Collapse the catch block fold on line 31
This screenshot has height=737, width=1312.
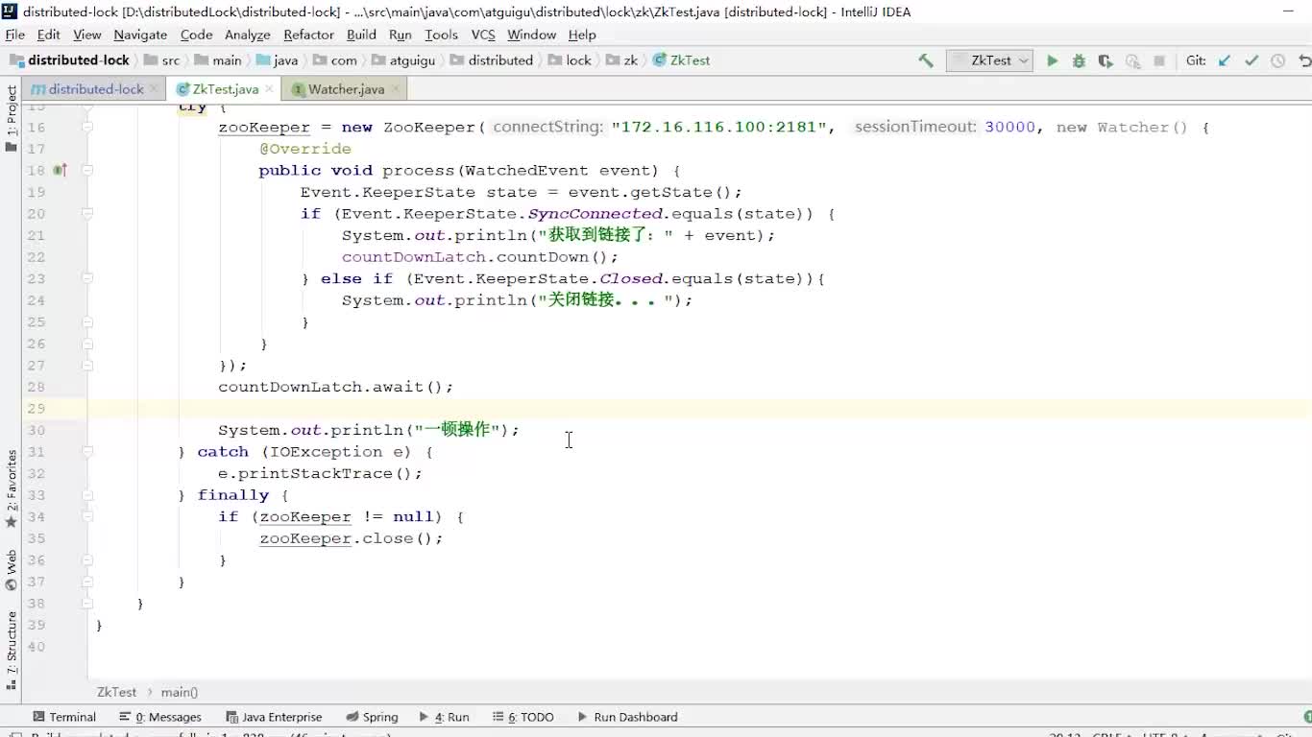(86, 451)
